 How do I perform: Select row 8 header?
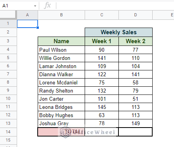coord(8,82)
